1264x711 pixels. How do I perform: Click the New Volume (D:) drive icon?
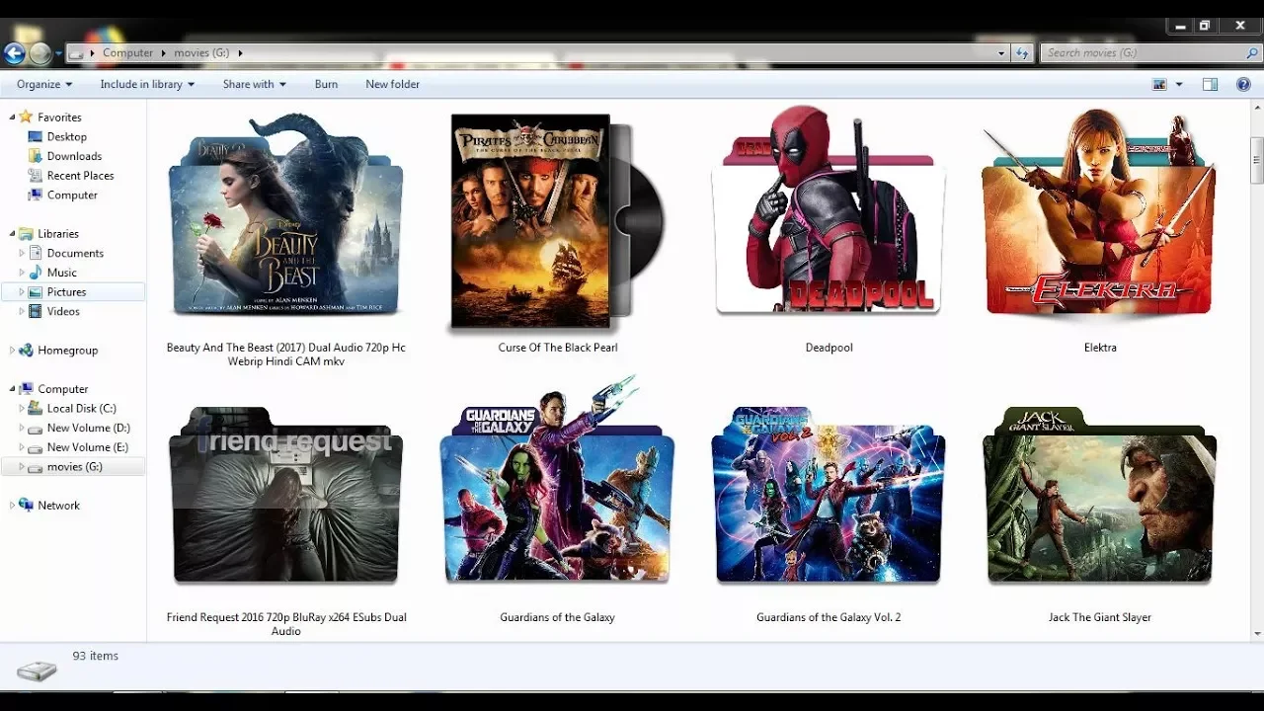click(x=36, y=429)
